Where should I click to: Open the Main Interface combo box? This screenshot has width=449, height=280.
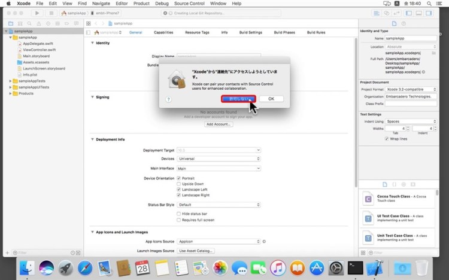pos(219,168)
